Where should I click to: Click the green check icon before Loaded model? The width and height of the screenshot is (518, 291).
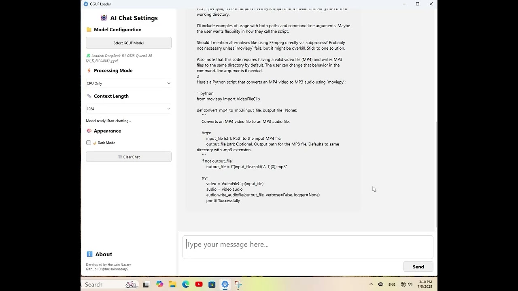(88, 56)
